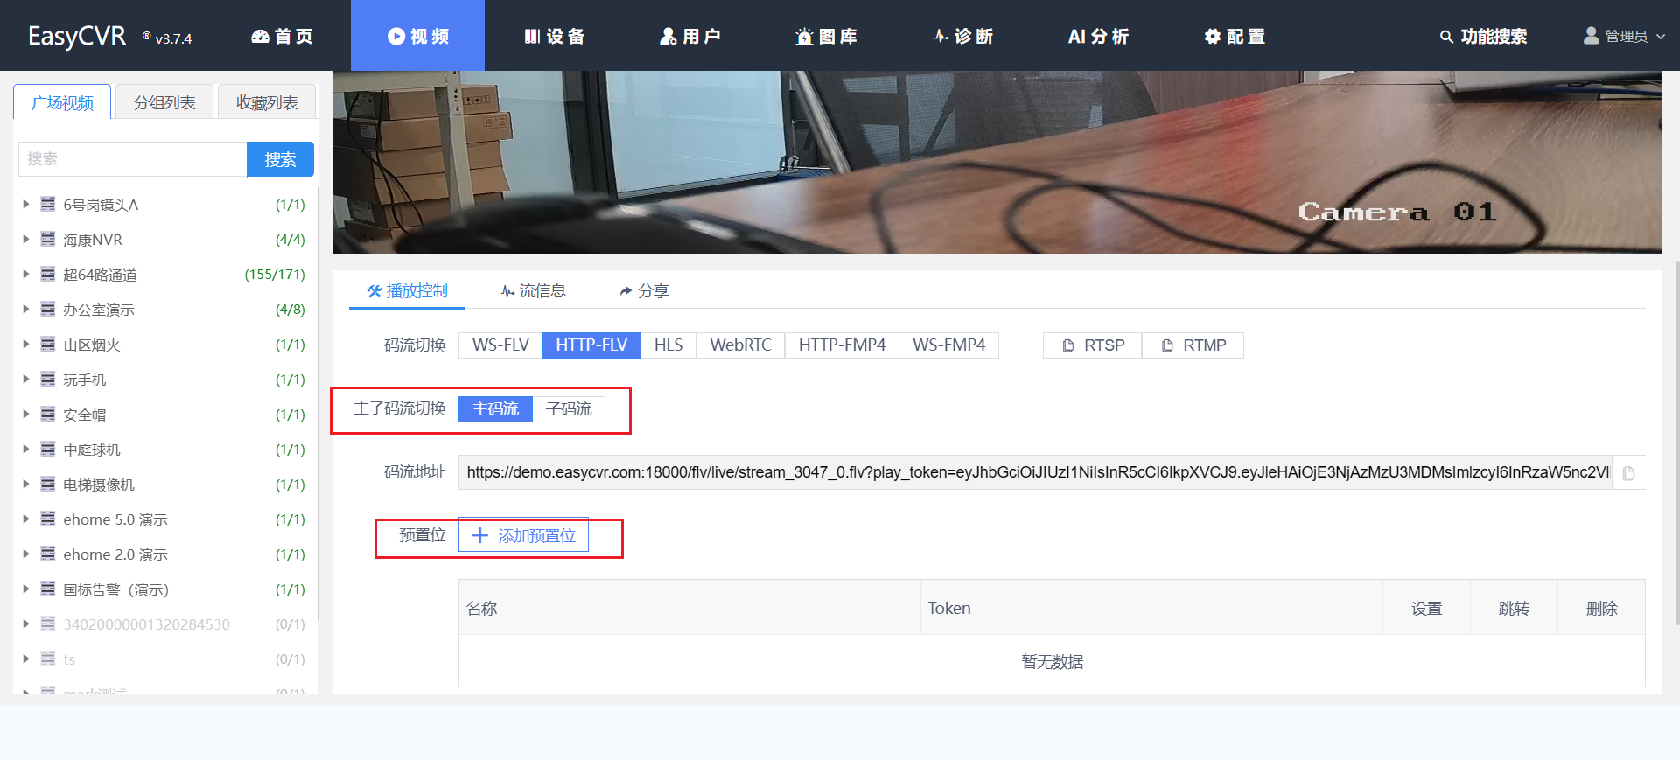Image resolution: width=1680 pixels, height=760 pixels.
Task: Click the page's vertical scrollbar
Action: tap(1675, 437)
